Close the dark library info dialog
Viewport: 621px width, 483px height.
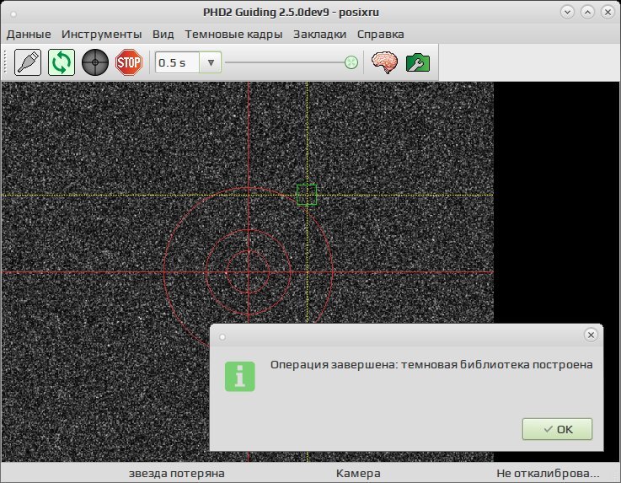[x=591, y=335]
